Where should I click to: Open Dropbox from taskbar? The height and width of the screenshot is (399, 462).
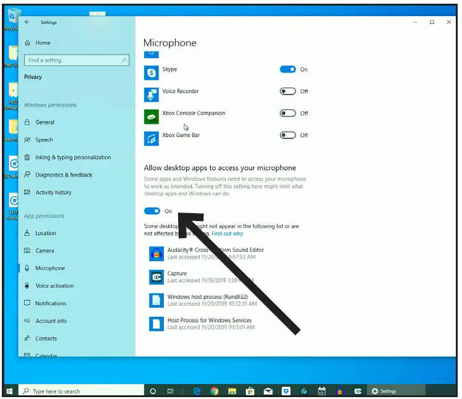point(286,391)
